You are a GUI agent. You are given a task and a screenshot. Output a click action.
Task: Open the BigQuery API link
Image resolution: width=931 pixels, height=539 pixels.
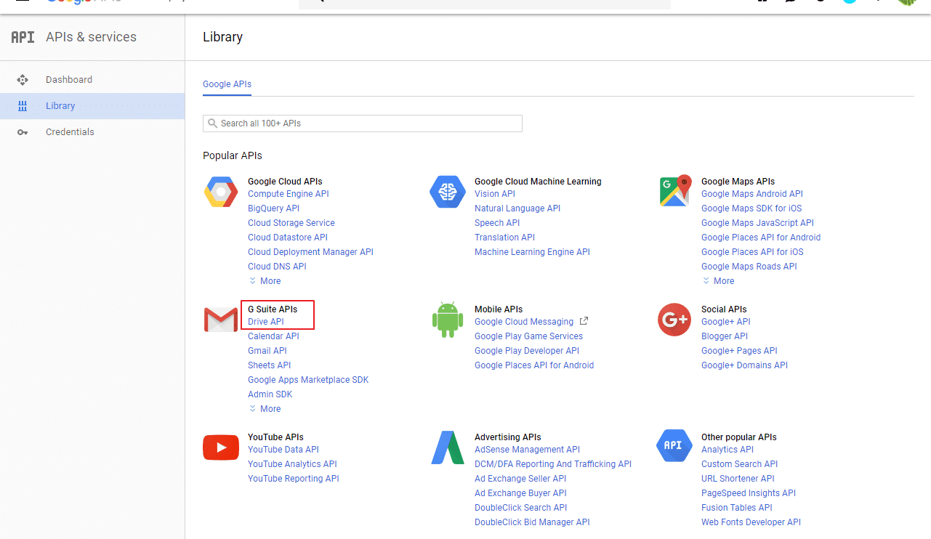point(273,208)
